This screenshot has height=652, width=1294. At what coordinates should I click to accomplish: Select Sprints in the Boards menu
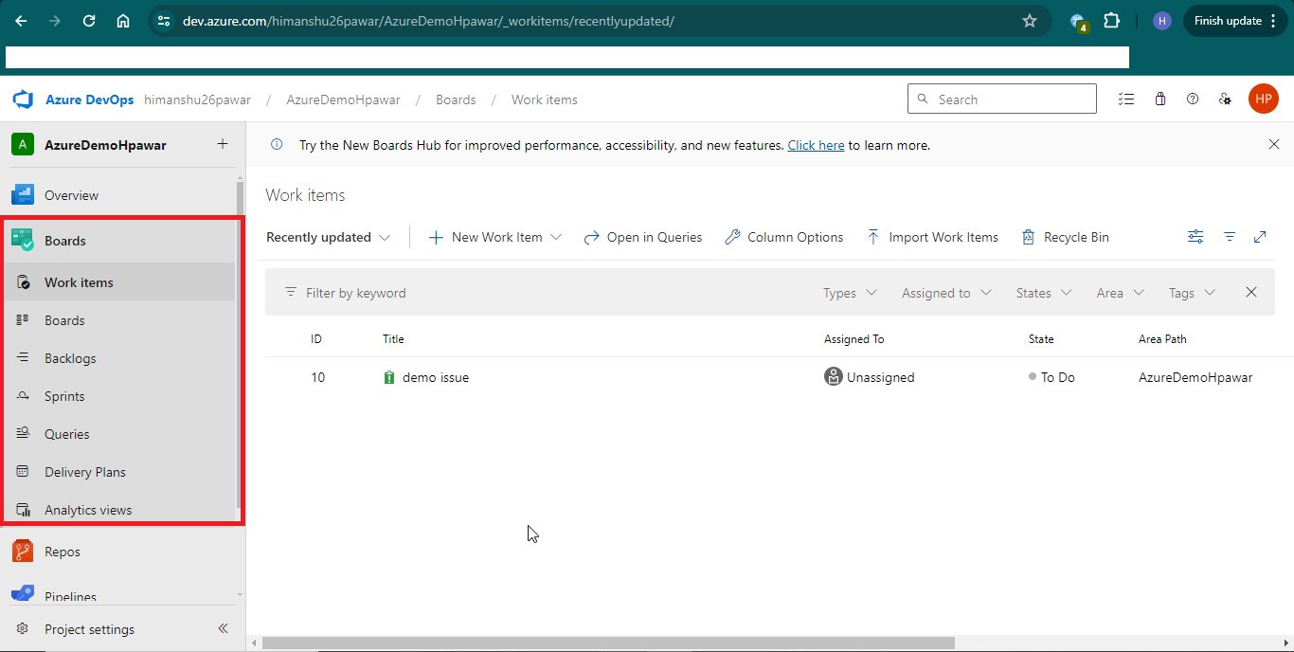pyautogui.click(x=64, y=396)
